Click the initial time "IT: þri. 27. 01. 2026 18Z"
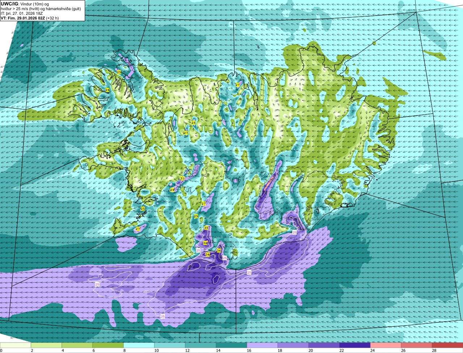 pos(22,13)
